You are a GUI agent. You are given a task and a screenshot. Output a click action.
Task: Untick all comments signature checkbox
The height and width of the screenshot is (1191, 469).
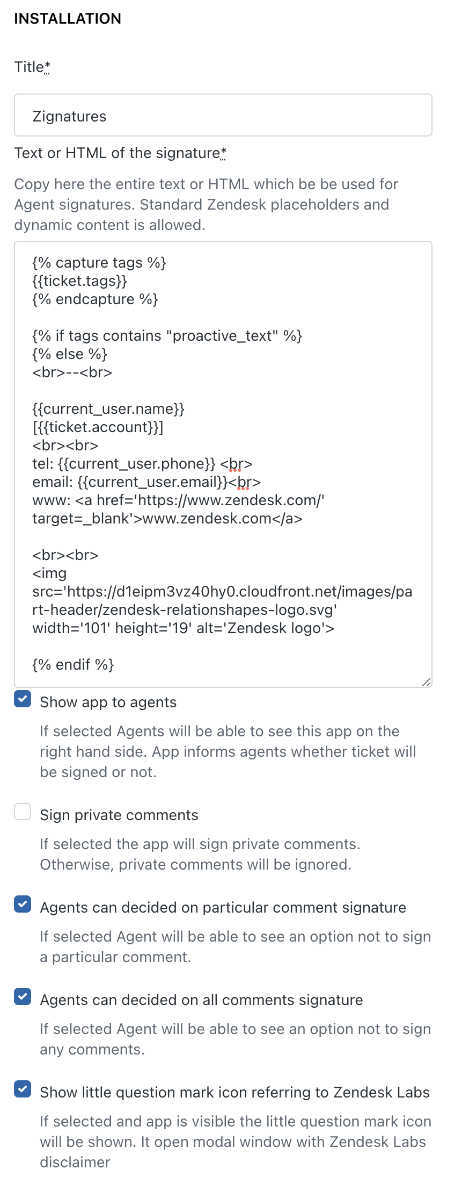pos(23,997)
